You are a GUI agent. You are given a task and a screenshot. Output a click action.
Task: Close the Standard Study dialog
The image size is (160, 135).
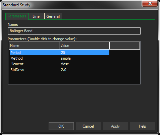click(x=150, y=3)
